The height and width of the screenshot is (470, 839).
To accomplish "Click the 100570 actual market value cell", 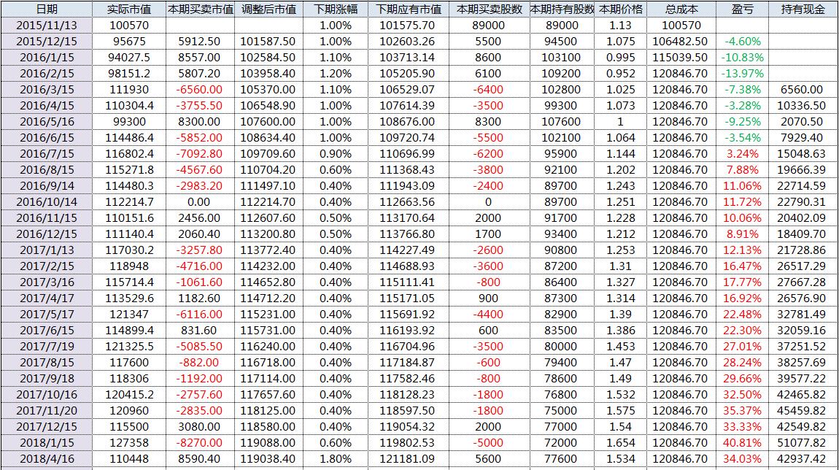I will pyautogui.click(x=129, y=25).
